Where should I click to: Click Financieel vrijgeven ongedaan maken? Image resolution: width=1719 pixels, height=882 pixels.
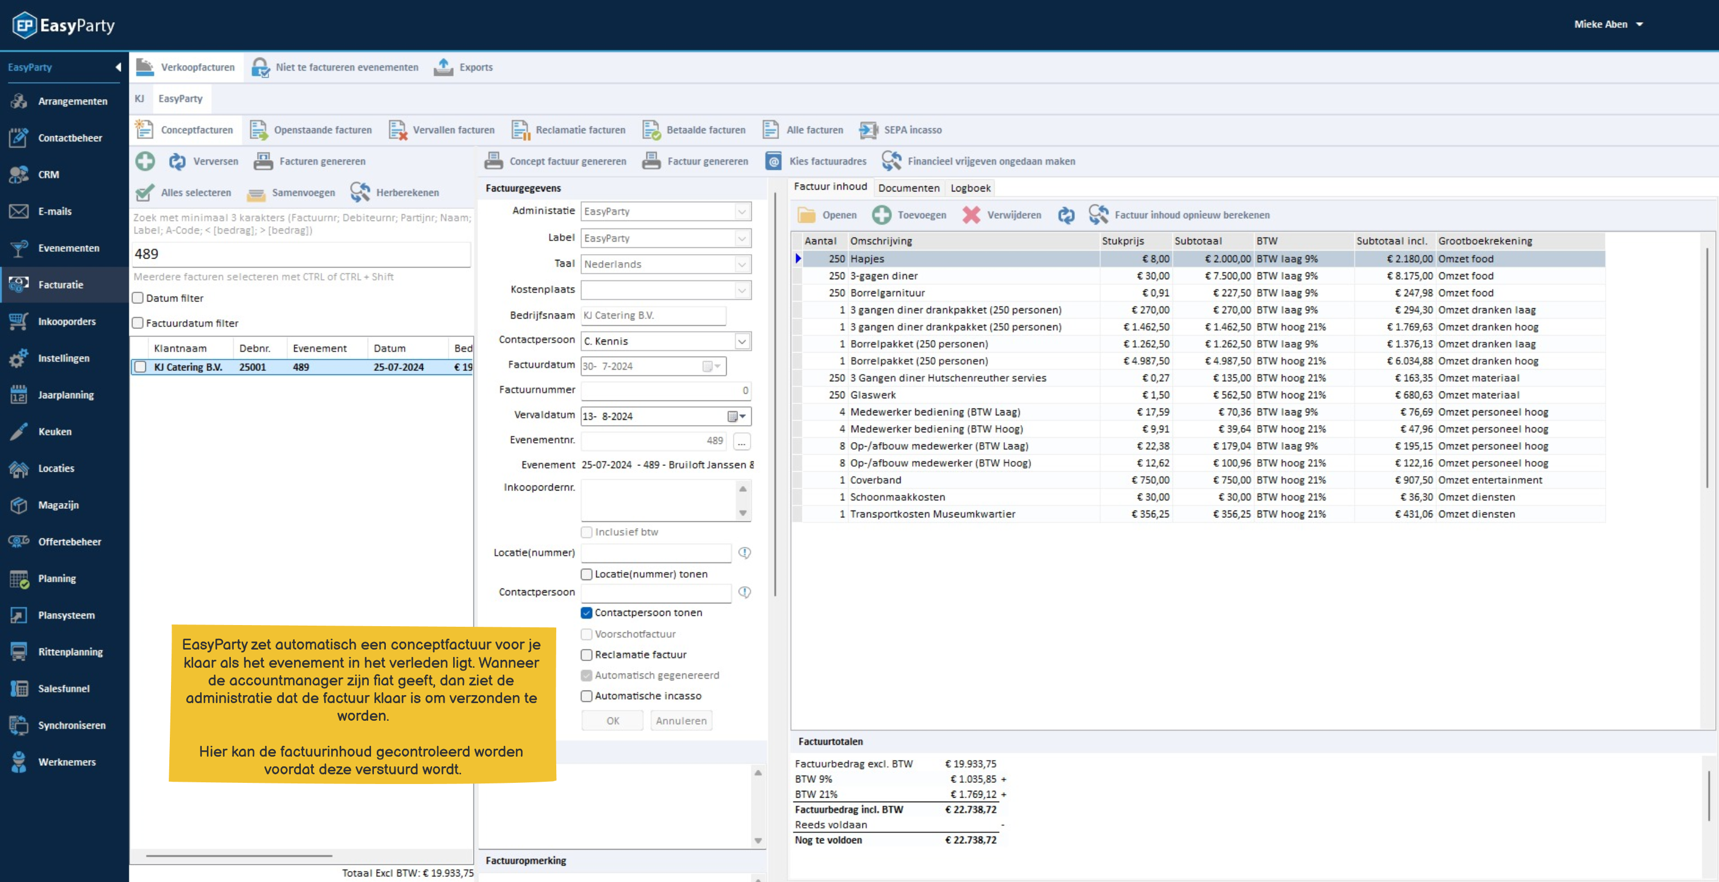click(x=978, y=161)
